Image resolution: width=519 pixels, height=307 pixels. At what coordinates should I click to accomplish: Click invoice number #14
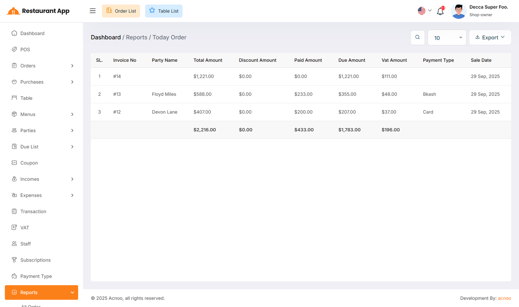pos(117,76)
